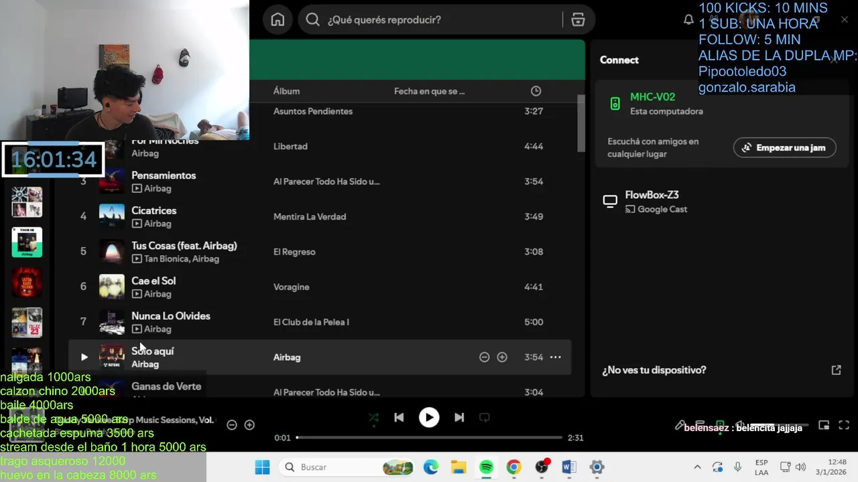The height and width of the screenshot is (482, 858).
Task: Open Microsoft Word from taskbar
Action: [569, 467]
